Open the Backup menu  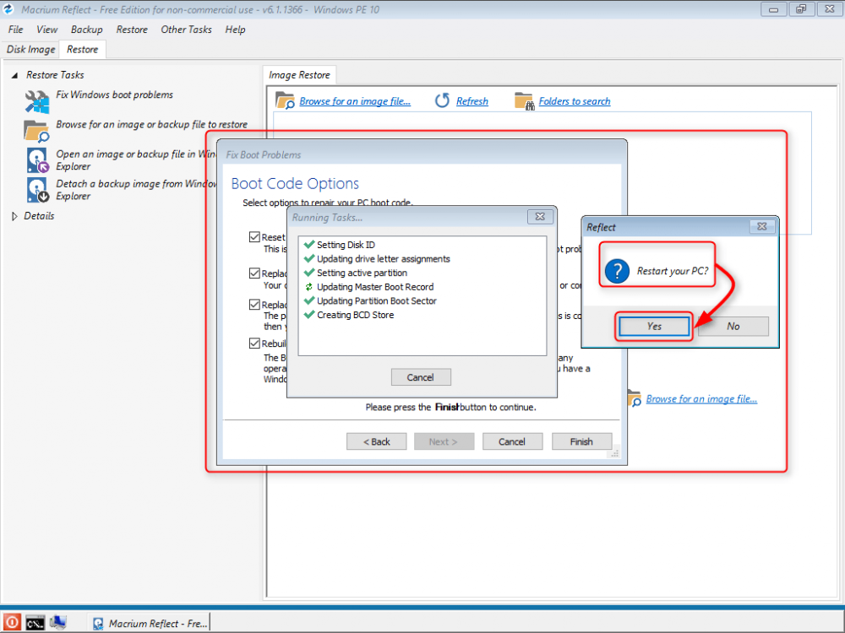click(x=87, y=30)
